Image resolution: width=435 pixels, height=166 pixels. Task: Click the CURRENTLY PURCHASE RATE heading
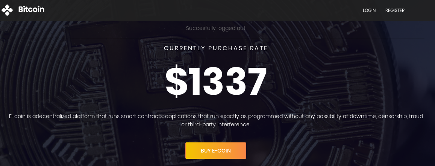(216, 48)
